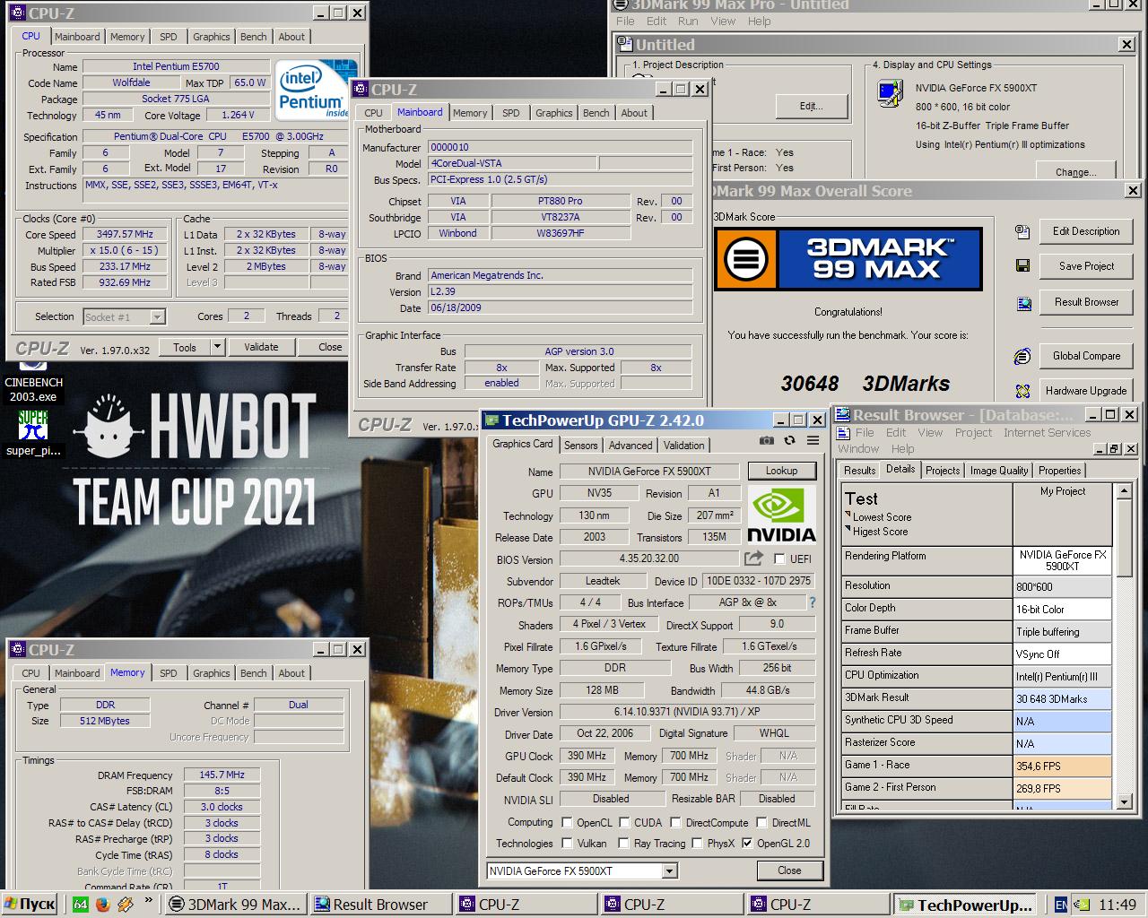Toggle the PhysX checkbox
Screen dimensions: 1148x918
(697, 844)
